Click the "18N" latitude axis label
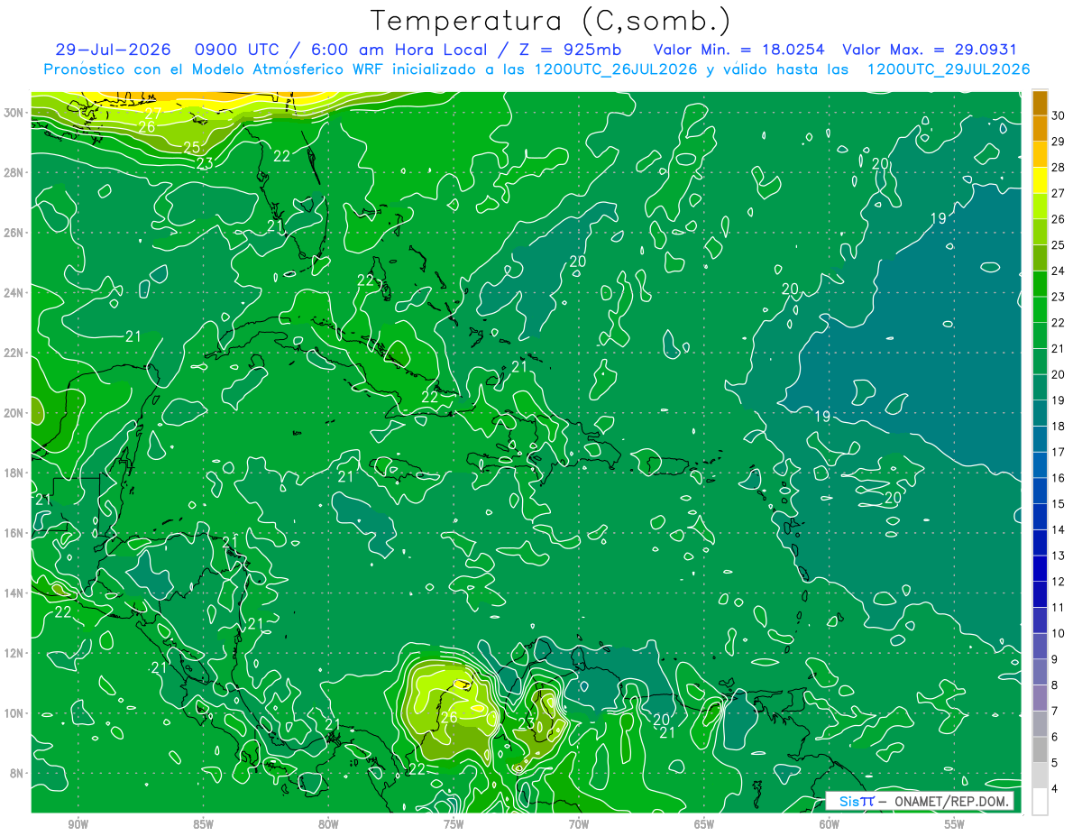 click(14, 473)
